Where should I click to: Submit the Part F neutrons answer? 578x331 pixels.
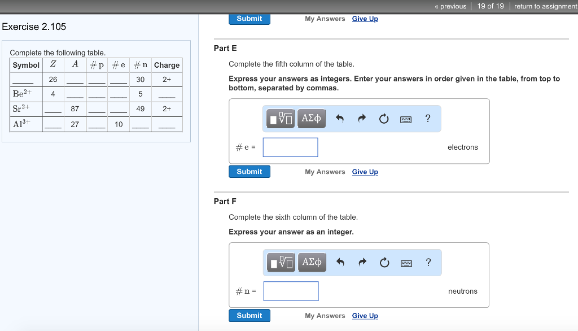[249, 316]
